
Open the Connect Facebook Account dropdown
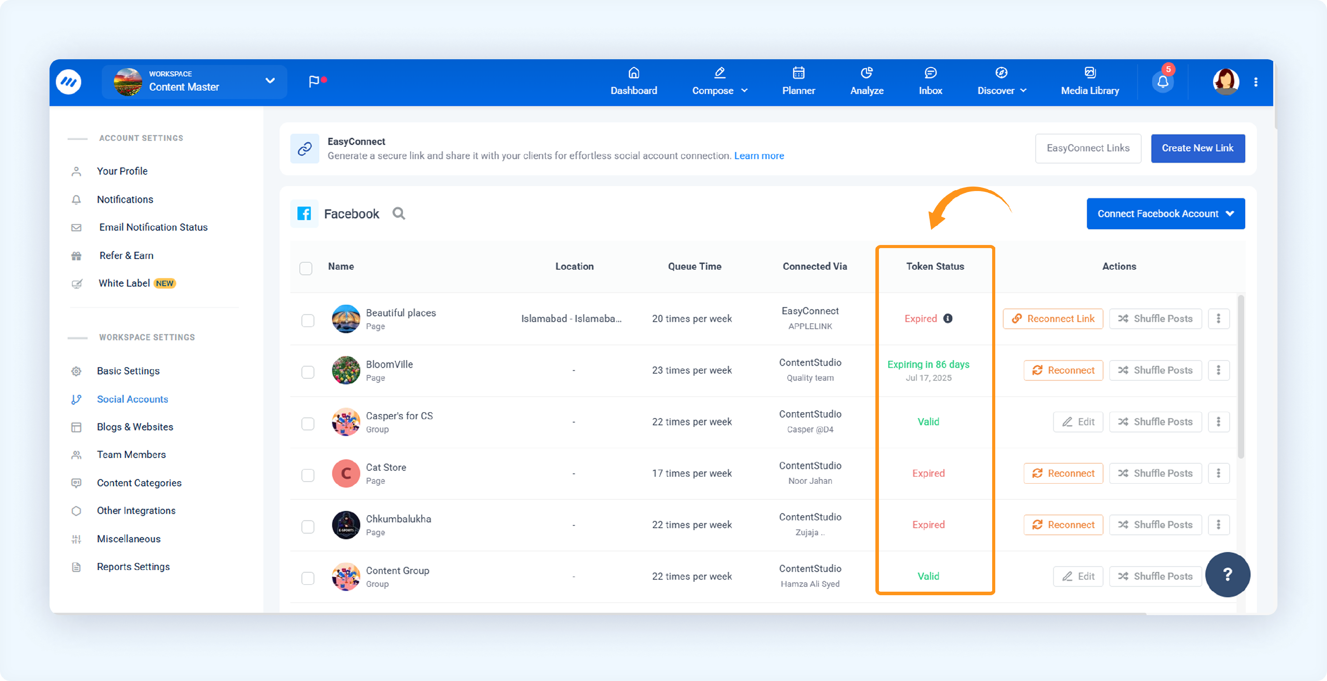(1165, 213)
